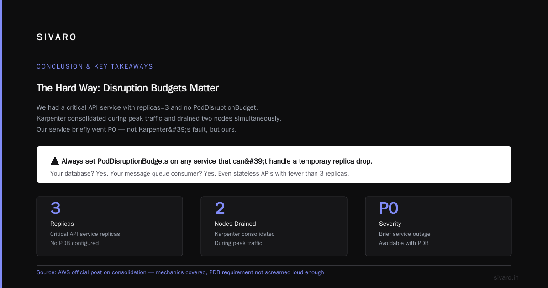
Task: Click the 'Replicas' card title
Action: pyautogui.click(x=62, y=224)
